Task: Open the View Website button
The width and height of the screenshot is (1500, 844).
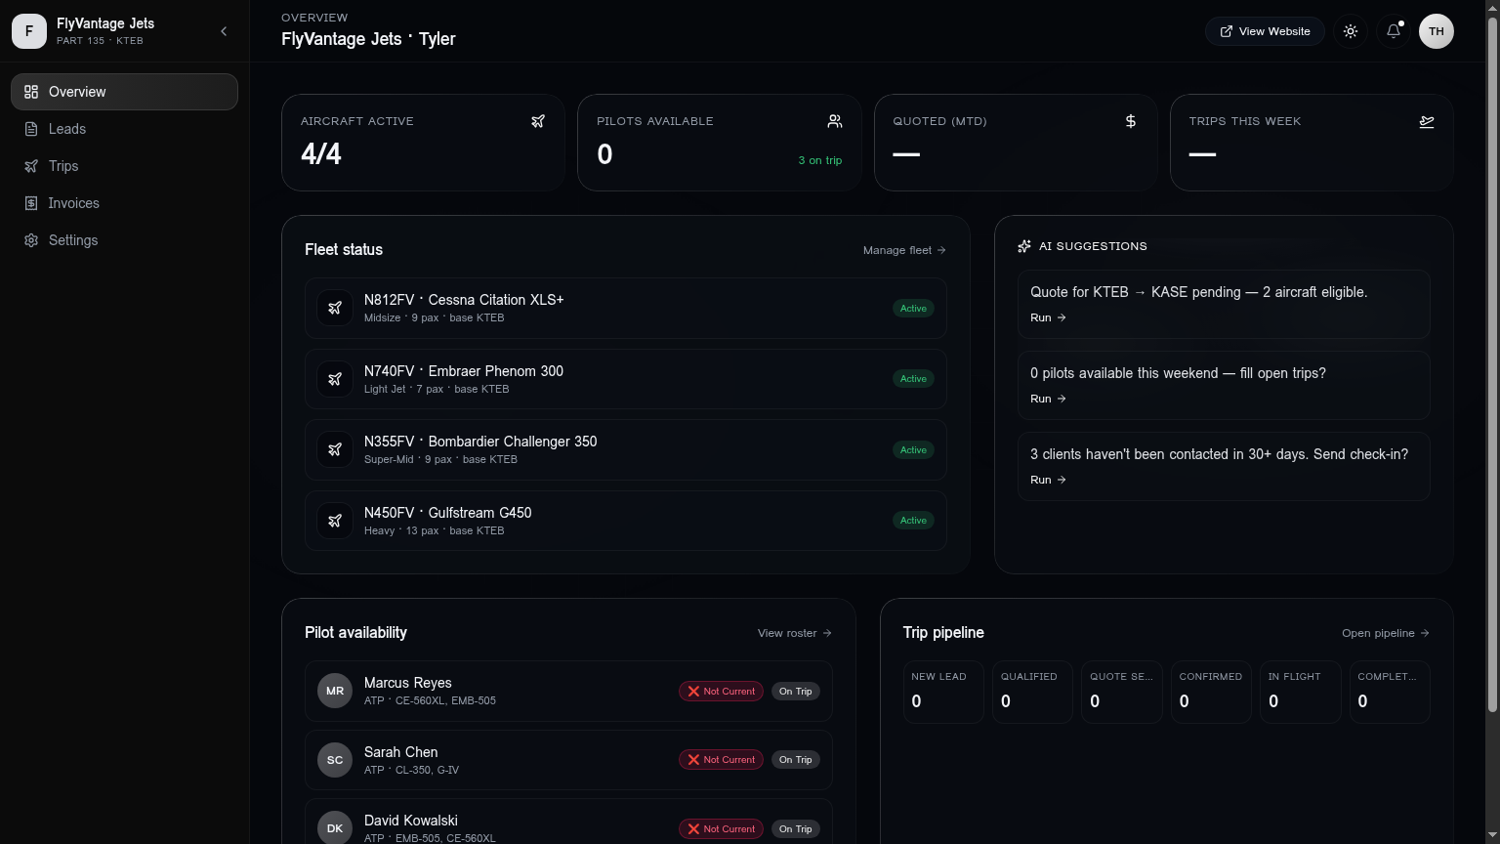Action: click(x=1265, y=31)
